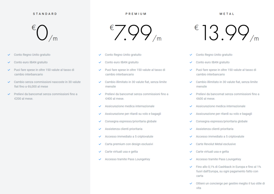Click the €0/m Standard price
The width and height of the screenshot is (274, 194).
pyautogui.click(x=45, y=33)
